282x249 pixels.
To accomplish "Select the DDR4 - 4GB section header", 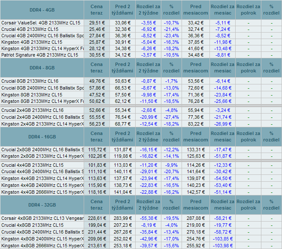I will [x=42, y=10].
